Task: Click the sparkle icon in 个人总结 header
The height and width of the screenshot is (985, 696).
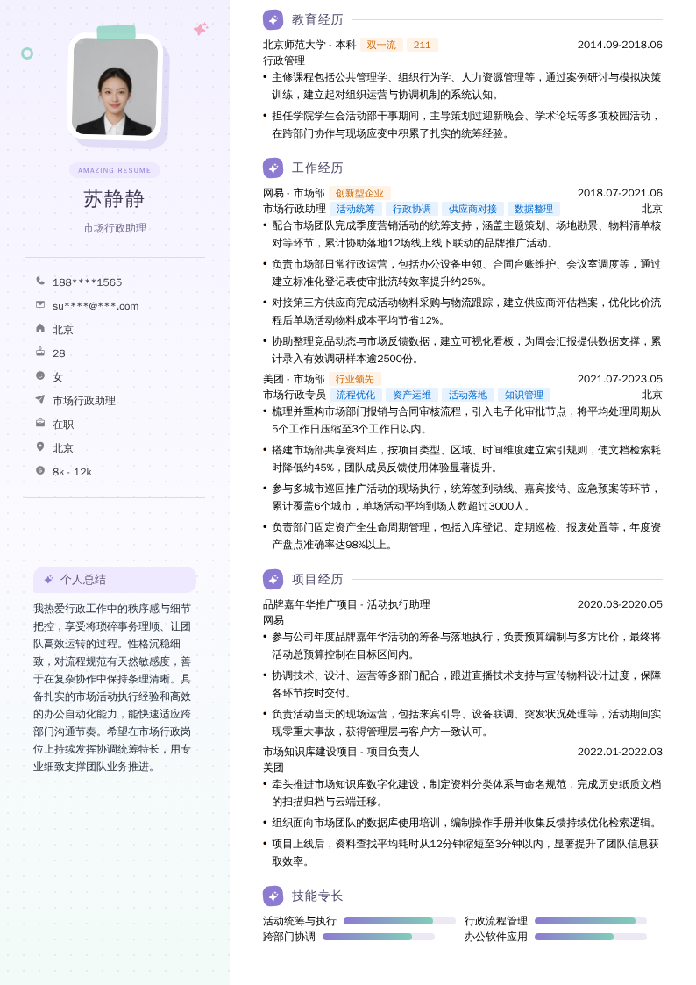Action: pos(48,579)
